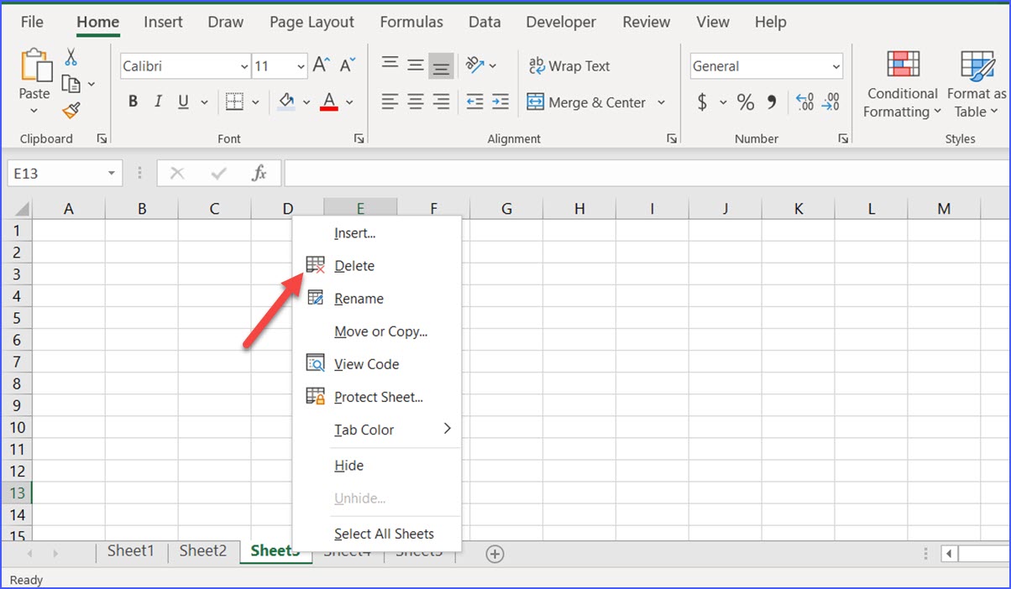Switch to Sheet2 tab

point(203,550)
